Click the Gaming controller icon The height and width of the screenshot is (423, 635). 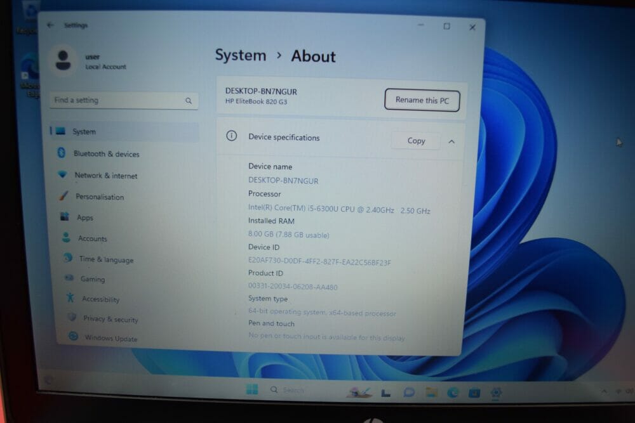(69, 278)
